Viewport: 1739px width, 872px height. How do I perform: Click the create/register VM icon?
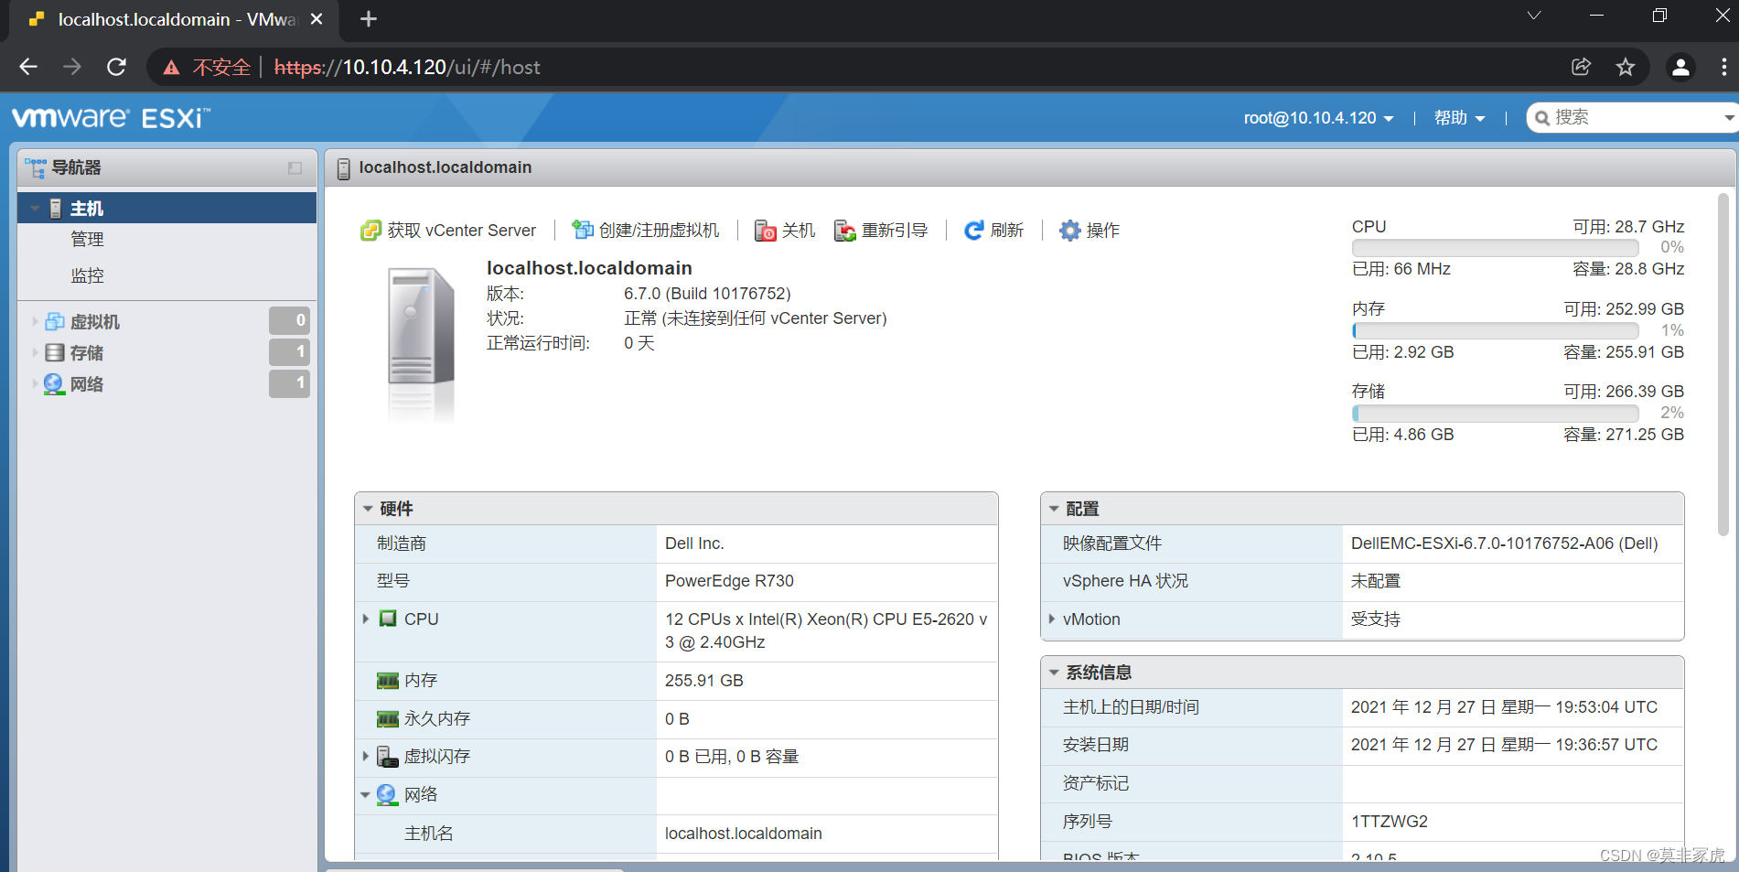pyautogui.click(x=583, y=230)
